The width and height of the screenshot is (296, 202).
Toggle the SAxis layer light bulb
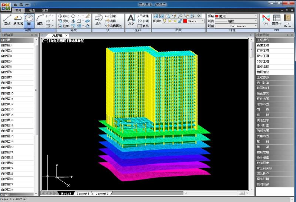coord(165,21)
